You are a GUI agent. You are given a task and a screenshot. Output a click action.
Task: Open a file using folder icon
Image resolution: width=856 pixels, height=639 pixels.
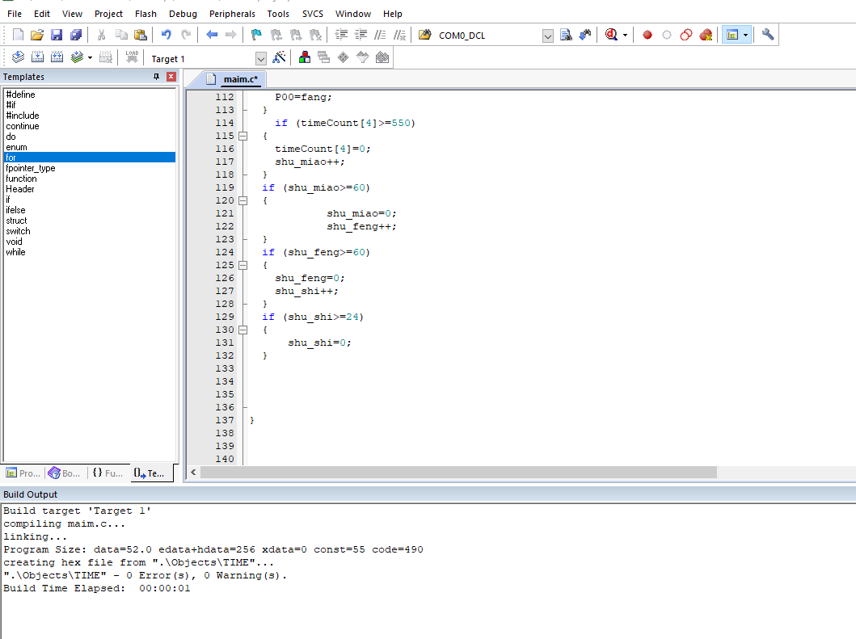(37, 35)
